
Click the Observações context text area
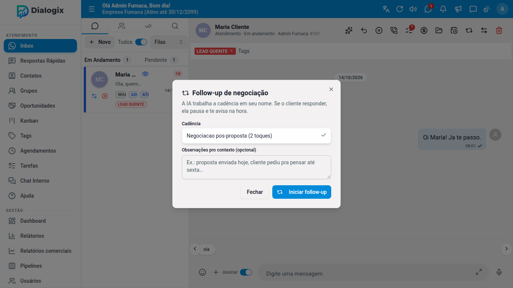point(256,167)
